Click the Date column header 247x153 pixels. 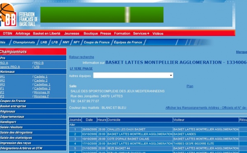(x=89, y=120)
